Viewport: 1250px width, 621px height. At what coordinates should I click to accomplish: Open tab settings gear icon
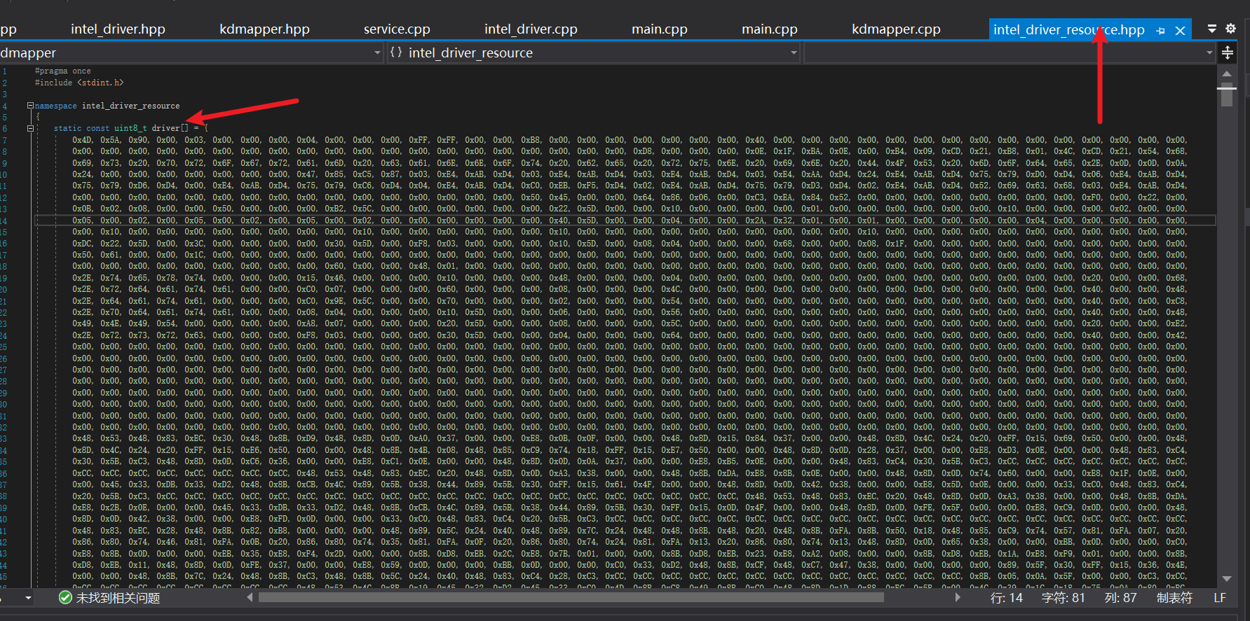[x=1230, y=29]
